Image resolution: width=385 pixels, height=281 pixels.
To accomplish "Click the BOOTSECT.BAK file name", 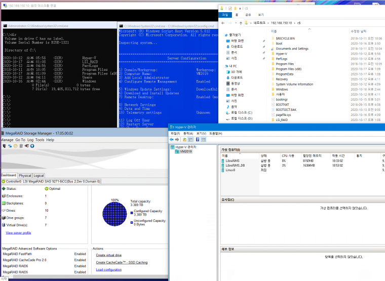I will (x=286, y=110).
